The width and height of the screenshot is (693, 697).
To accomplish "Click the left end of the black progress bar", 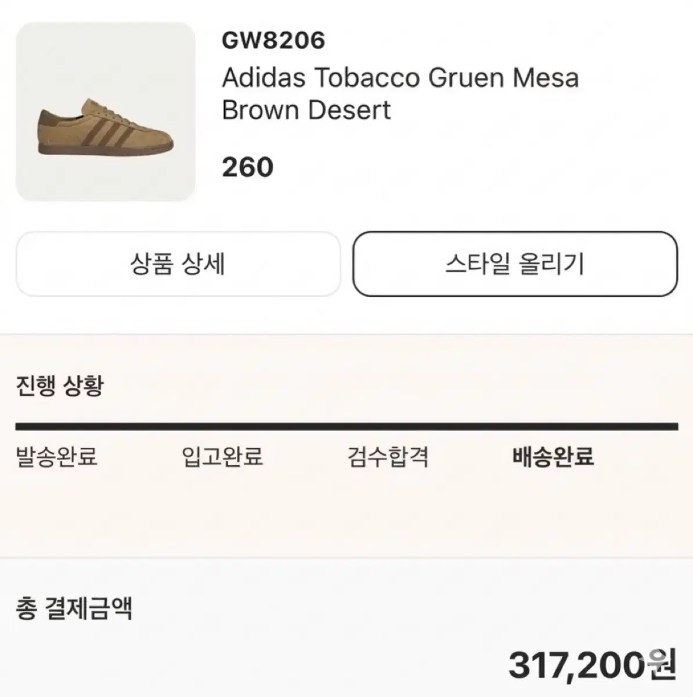I will (23, 427).
